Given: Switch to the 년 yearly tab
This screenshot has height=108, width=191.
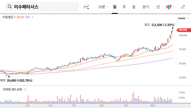Looking at the screenshot, I should click(158, 7).
